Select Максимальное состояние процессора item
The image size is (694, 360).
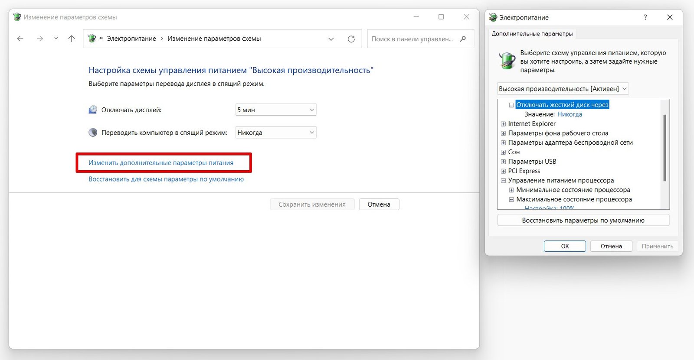(574, 200)
